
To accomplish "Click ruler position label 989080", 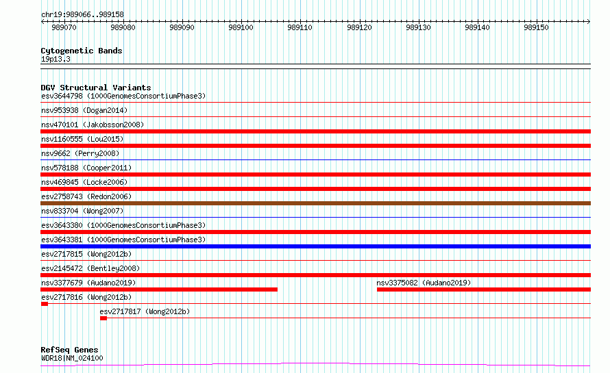I will 123,27.
